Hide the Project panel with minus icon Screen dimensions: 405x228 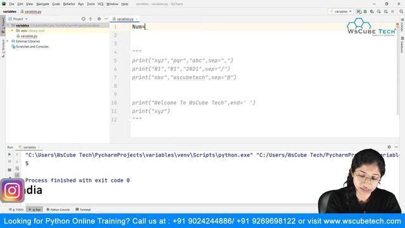click(106, 19)
